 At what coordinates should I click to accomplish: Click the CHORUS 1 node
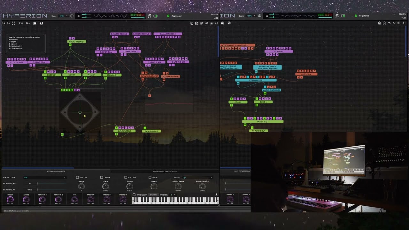[x=51, y=75]
